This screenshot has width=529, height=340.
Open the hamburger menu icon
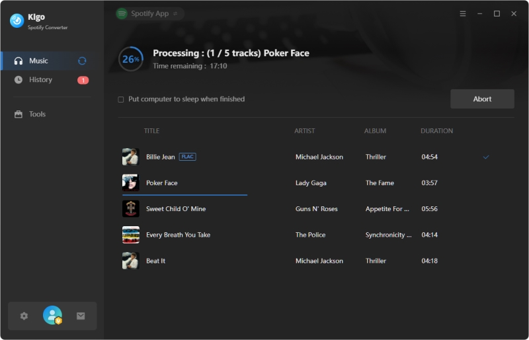pyautogui.click(x=463, y=13)
